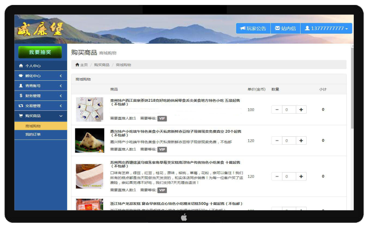Open the 购买商品 sidebar menu
This screenshot has height=229, width=369.
[41, 116]
